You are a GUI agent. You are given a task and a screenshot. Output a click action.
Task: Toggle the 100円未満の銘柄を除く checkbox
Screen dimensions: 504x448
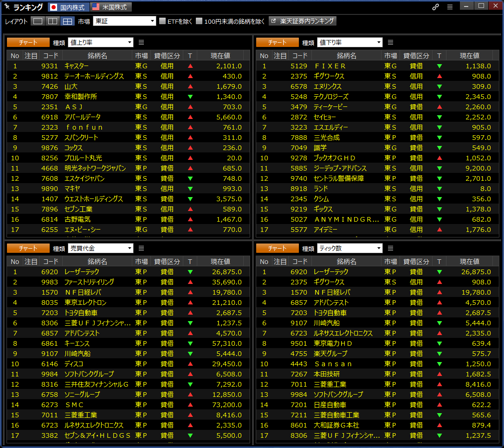199,21
